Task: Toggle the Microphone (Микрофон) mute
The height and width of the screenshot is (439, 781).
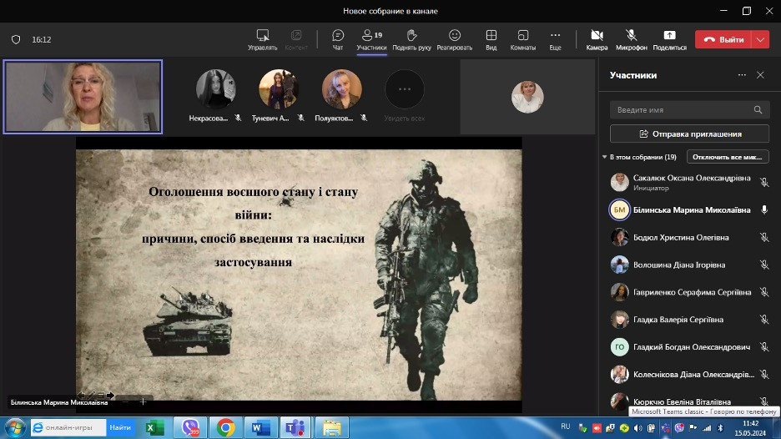Action: pyautogui.click(x=632, y=38)
